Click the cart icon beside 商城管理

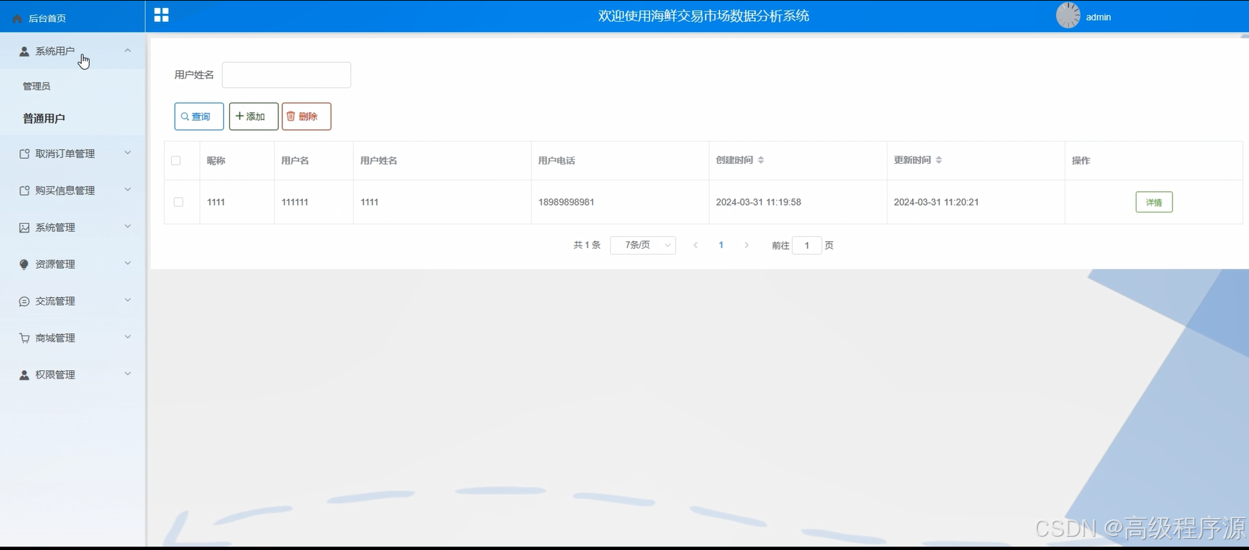(x=25, y=338)
